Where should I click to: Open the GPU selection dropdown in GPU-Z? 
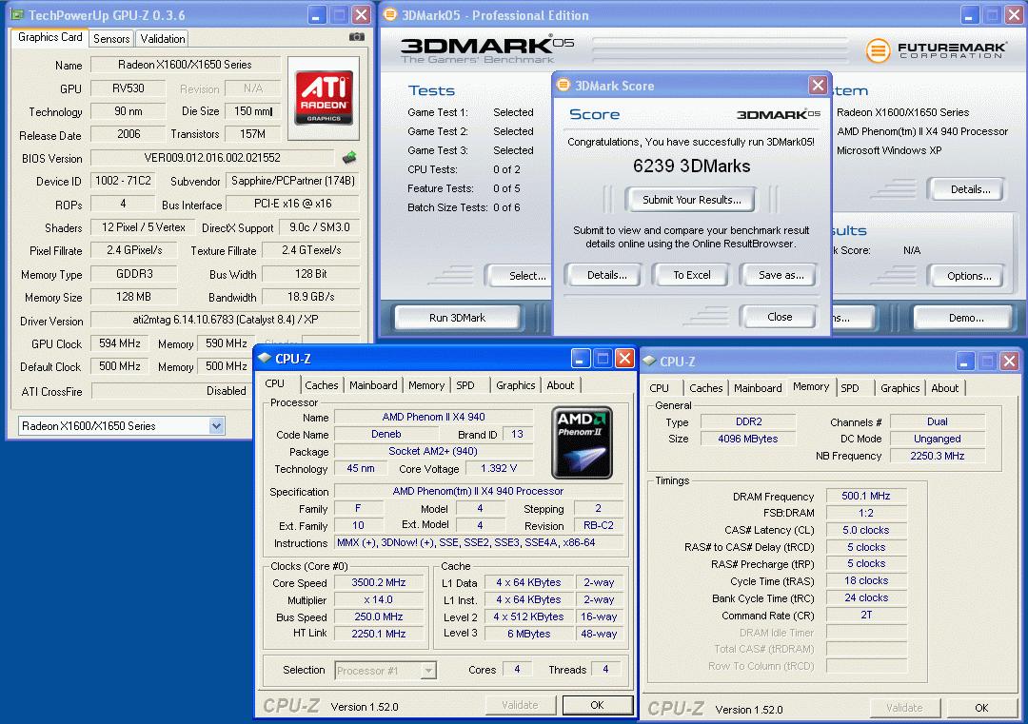[x=216, y=426]
